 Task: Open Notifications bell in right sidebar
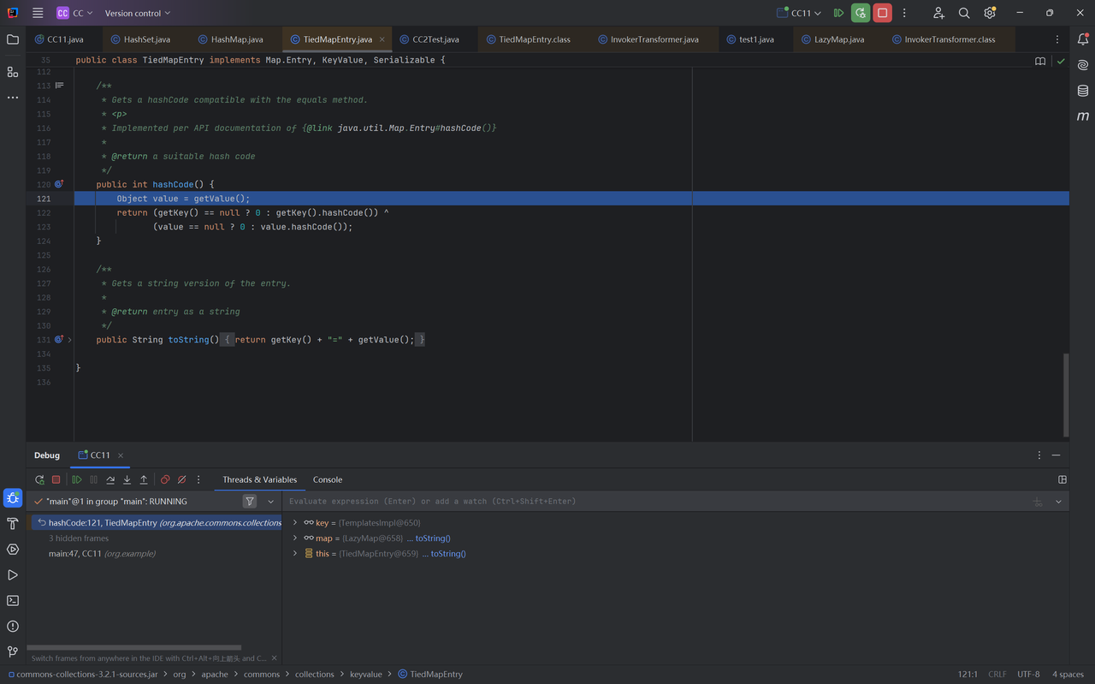pos(1083,39)
